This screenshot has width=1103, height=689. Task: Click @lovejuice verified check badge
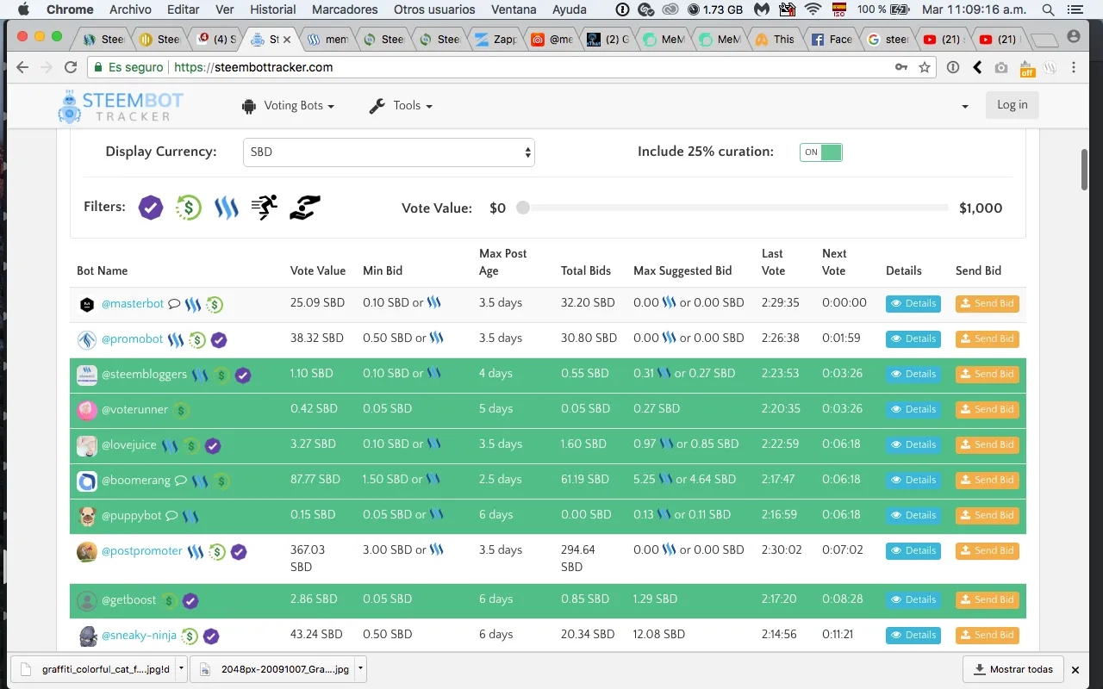pos(213,446)
